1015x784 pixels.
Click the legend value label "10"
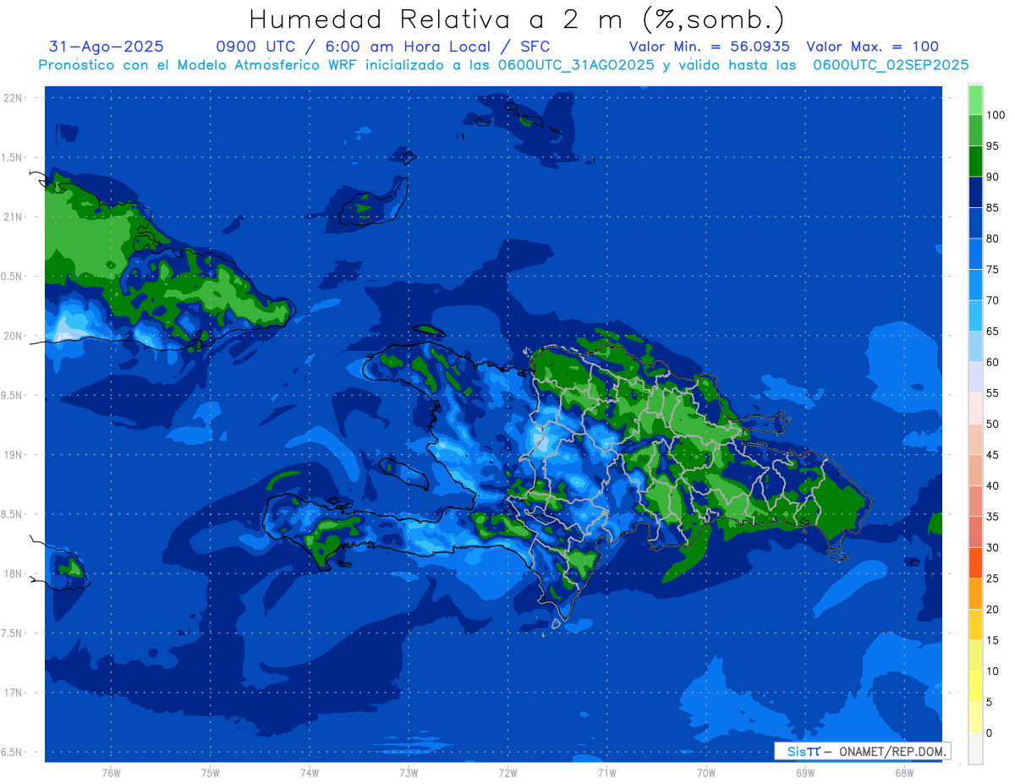point(992,671)
